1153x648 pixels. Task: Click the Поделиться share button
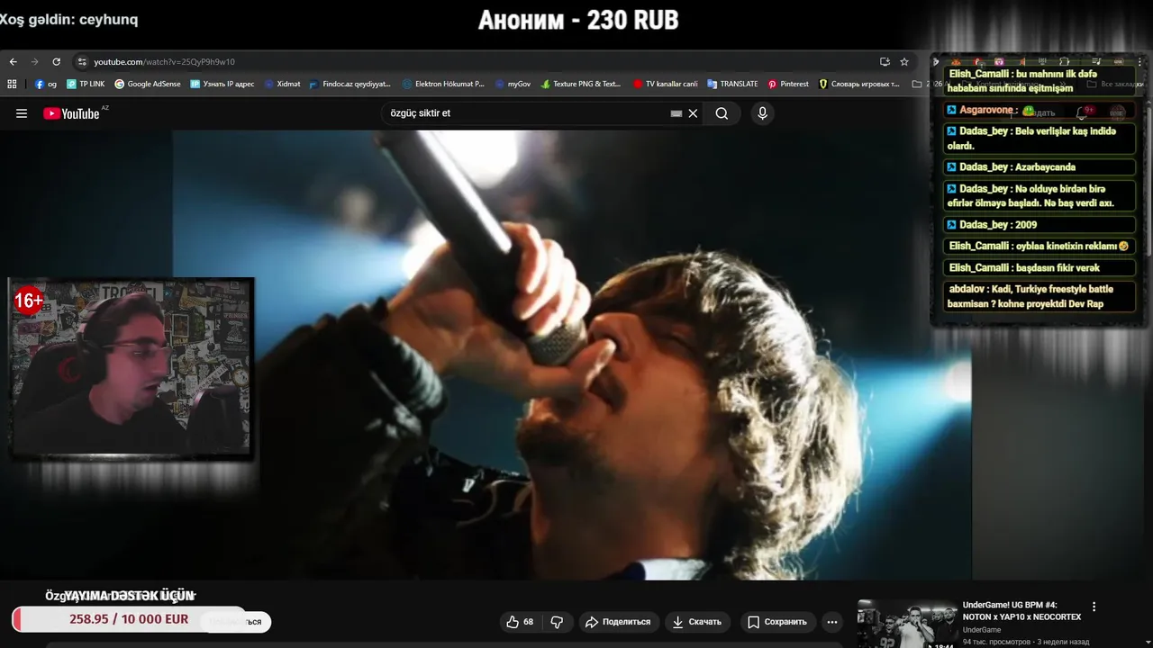(618, 622)
